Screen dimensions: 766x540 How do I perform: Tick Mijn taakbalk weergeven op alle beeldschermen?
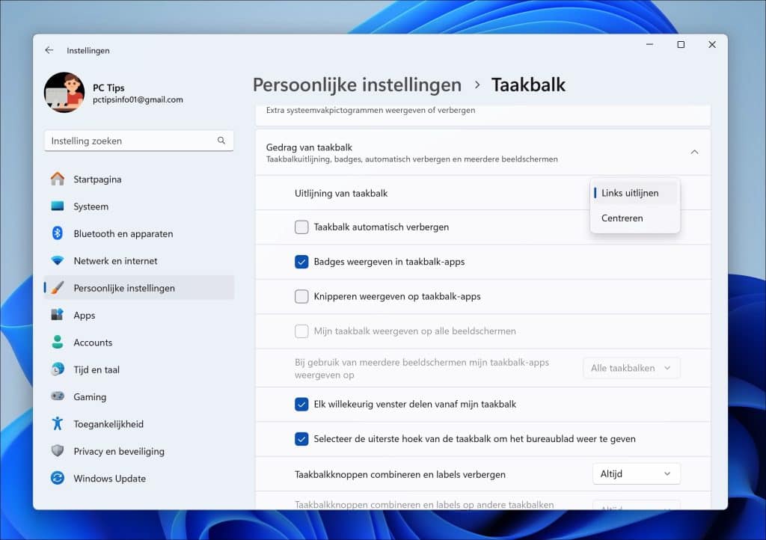click(301, 331)
